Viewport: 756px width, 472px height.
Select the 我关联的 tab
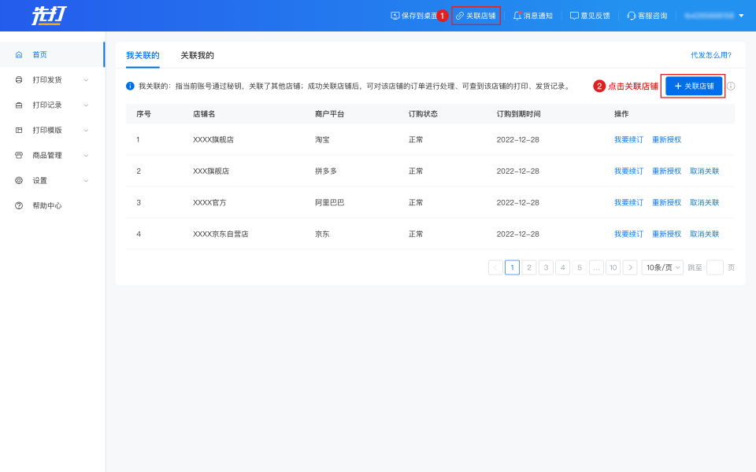(x=143, y=55)
